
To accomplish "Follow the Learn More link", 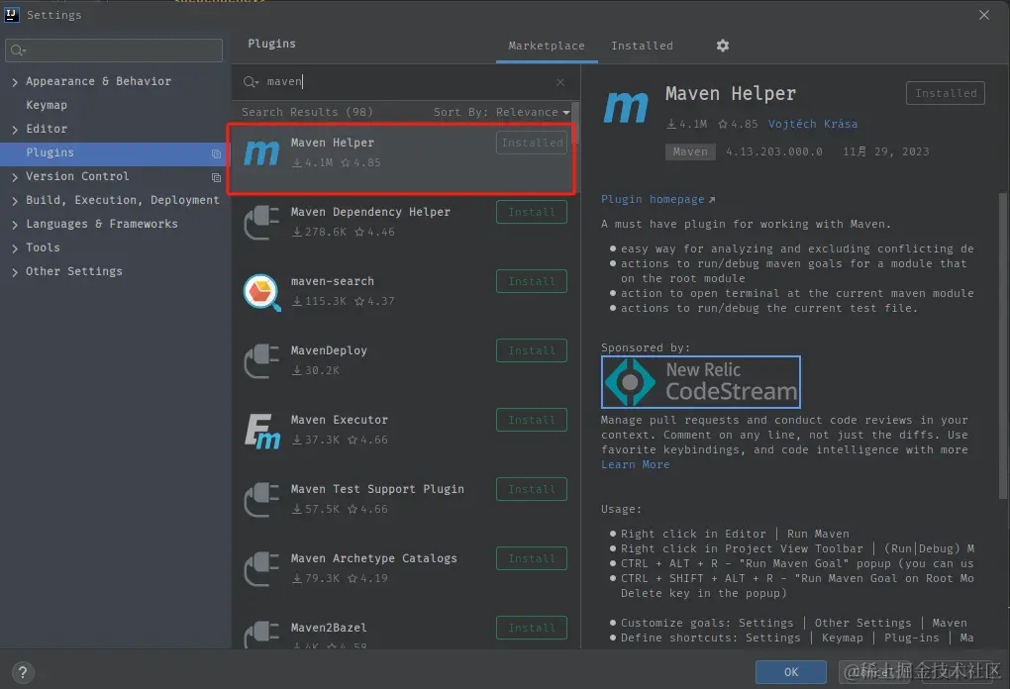I will pos(635,464).
